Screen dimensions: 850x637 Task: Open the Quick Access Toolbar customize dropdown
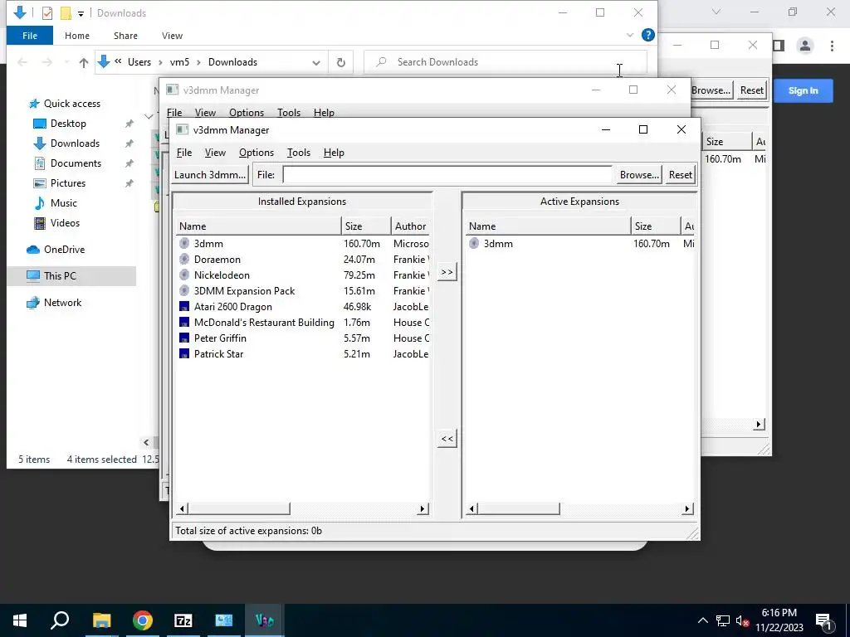pyautogui.click(x=81, y=13)
